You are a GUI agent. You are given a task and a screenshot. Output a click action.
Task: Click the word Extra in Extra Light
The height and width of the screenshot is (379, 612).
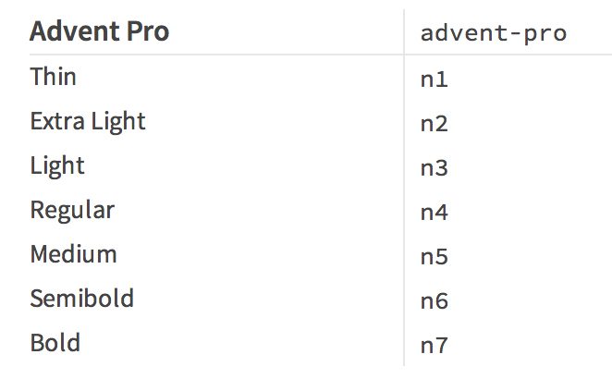point(57,121)
